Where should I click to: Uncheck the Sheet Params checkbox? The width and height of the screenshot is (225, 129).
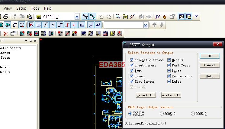pyautogui.click(x=132, y=65)
